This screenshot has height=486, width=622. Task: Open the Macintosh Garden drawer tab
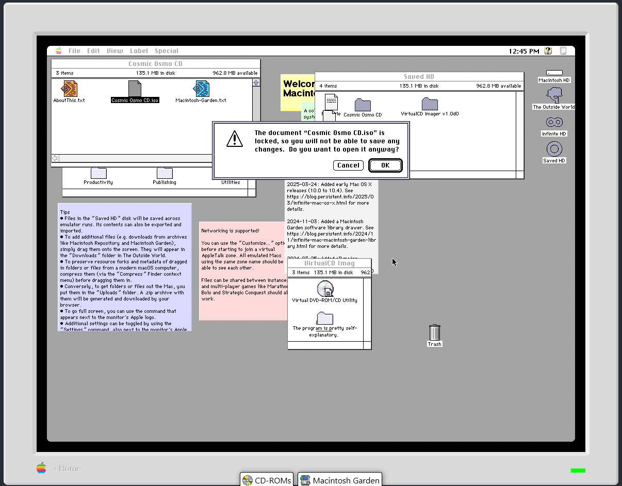pyautogui.click(x=340, y=480)
